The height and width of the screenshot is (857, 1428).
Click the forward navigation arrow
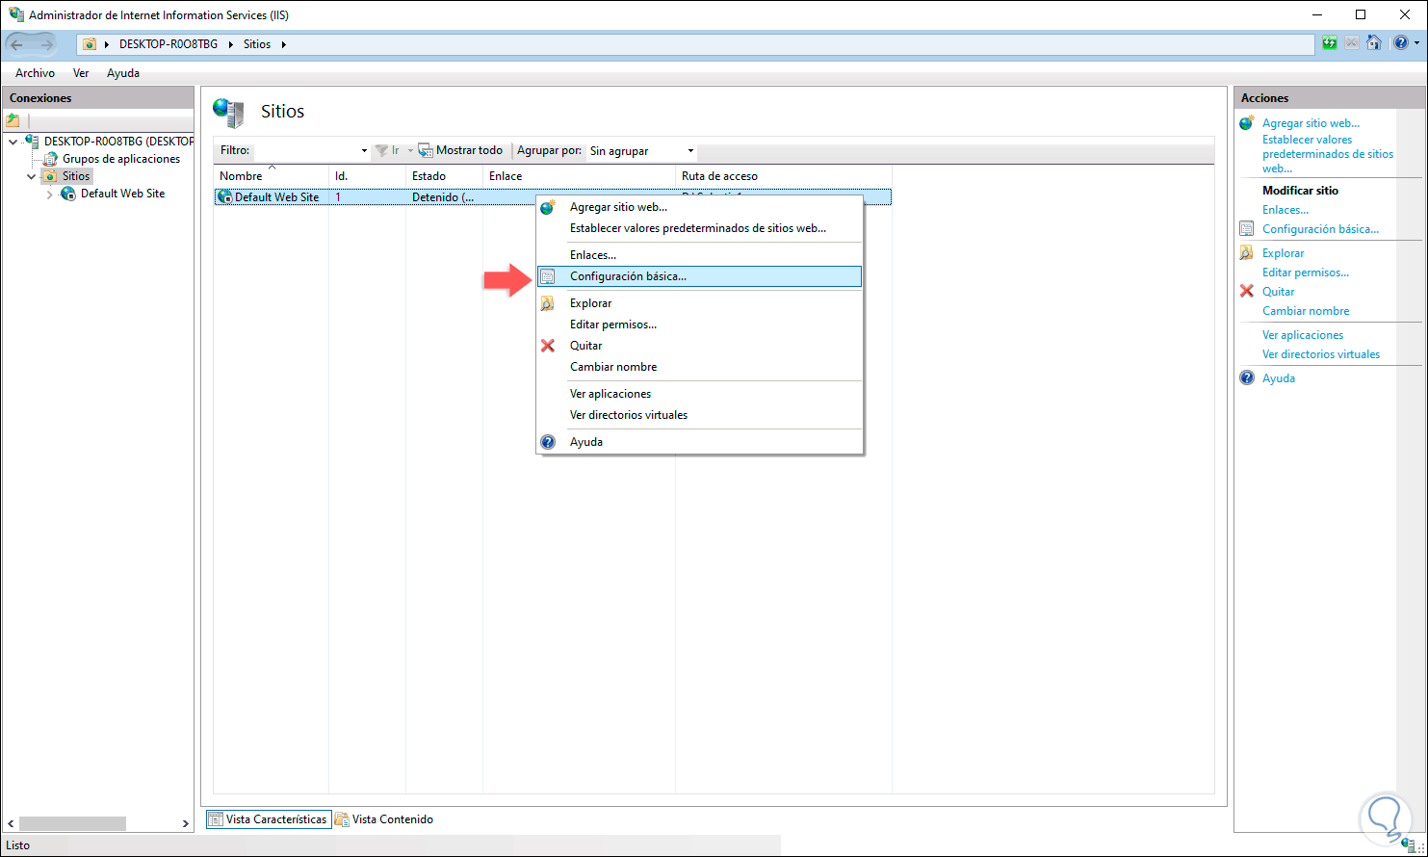click(x=45, y=44)
